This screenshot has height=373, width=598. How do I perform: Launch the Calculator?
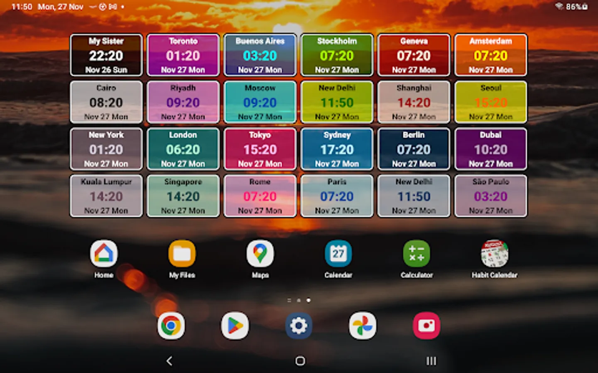(416, 254)
